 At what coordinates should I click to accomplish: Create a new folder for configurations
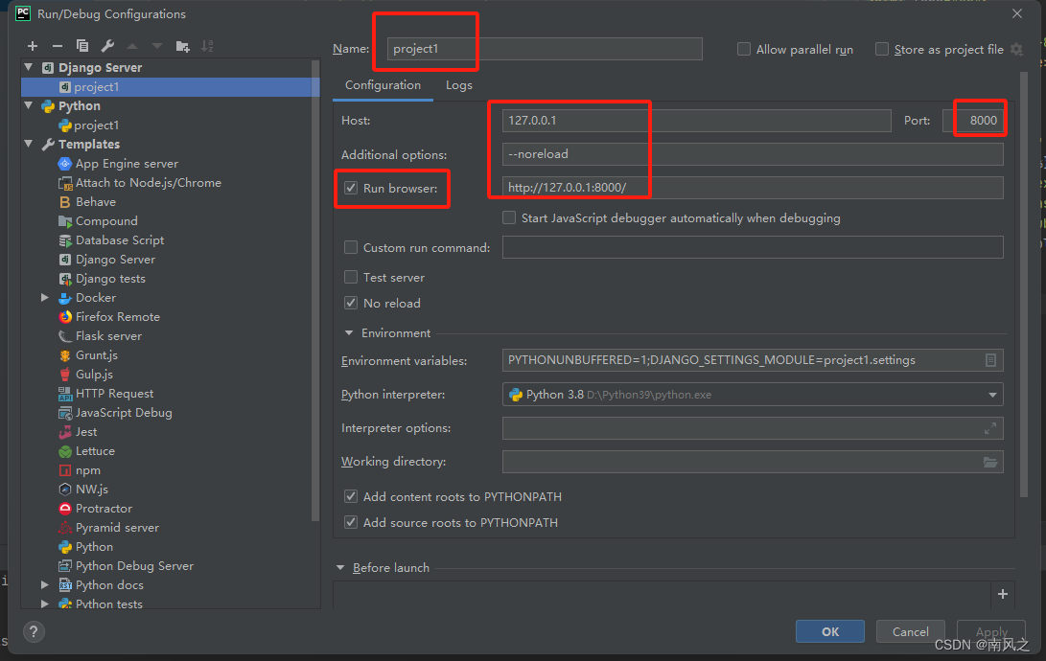pyautogui.click(x=181, y=45)
